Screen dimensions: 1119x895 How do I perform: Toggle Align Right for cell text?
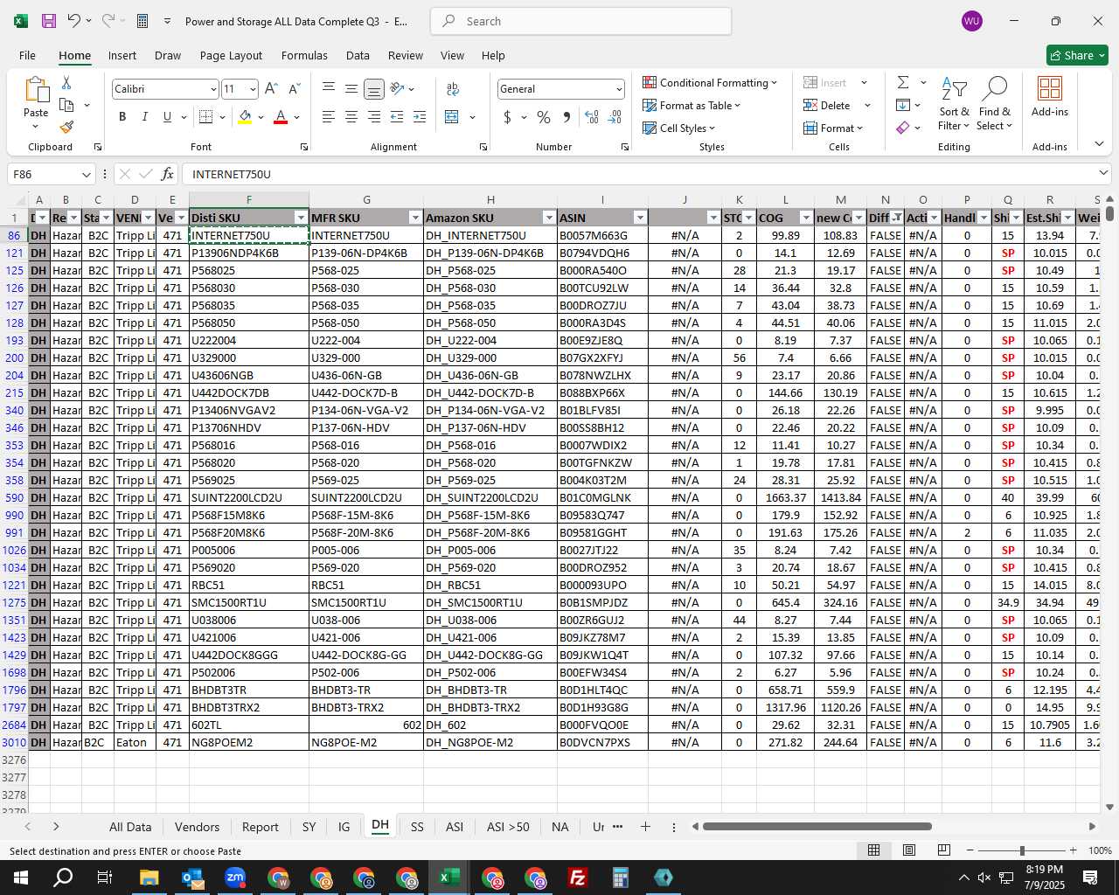tap(374, 117)
